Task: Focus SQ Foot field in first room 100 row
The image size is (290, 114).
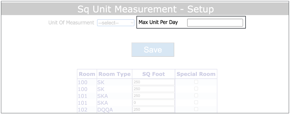Action: pos(153,82)
